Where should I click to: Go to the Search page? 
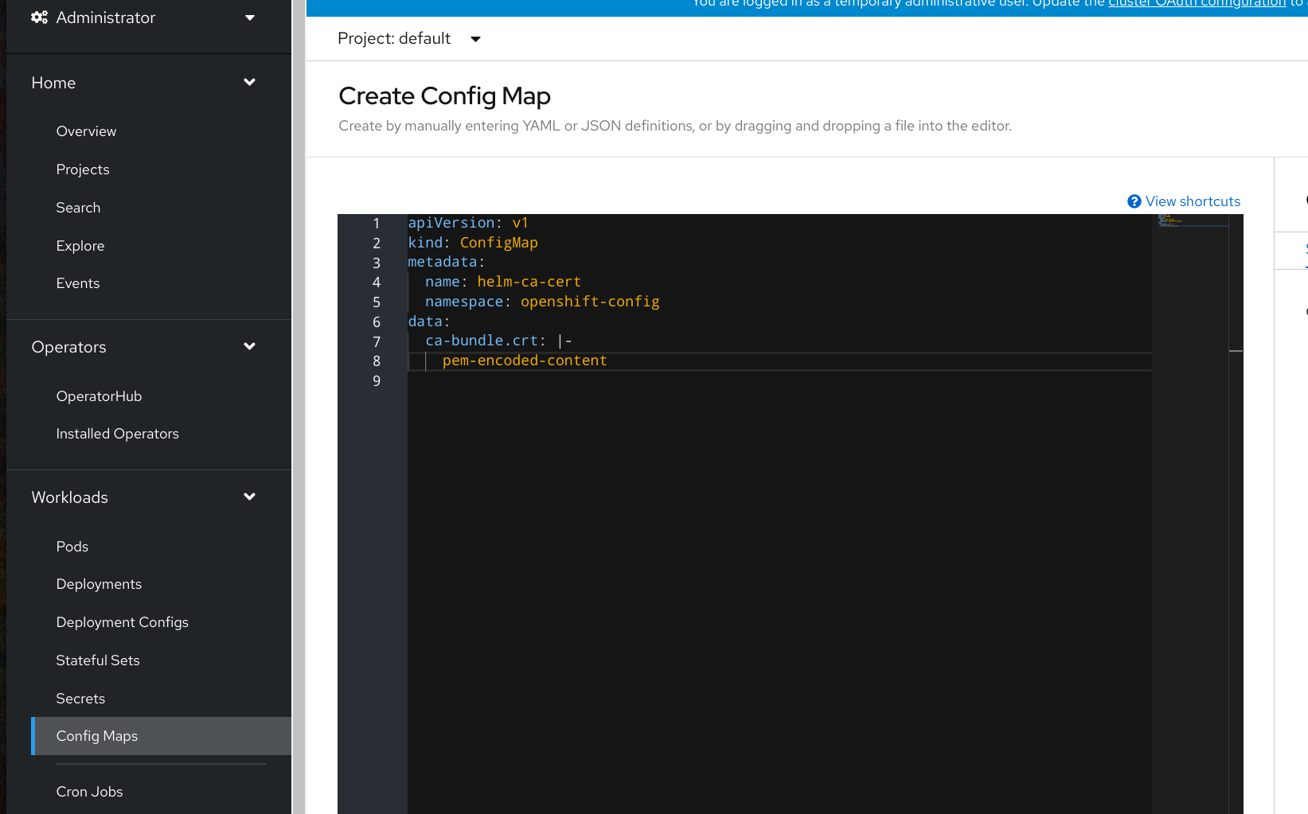point(78,208)
